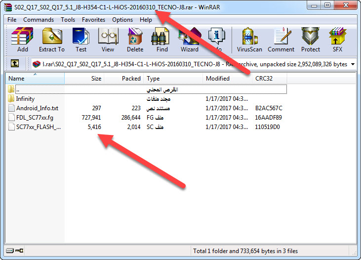Maximize the WinRAR window
Image resolution: width=361 pixels, height=260 pixels.
pyautogui.click(x=327, y=5)
